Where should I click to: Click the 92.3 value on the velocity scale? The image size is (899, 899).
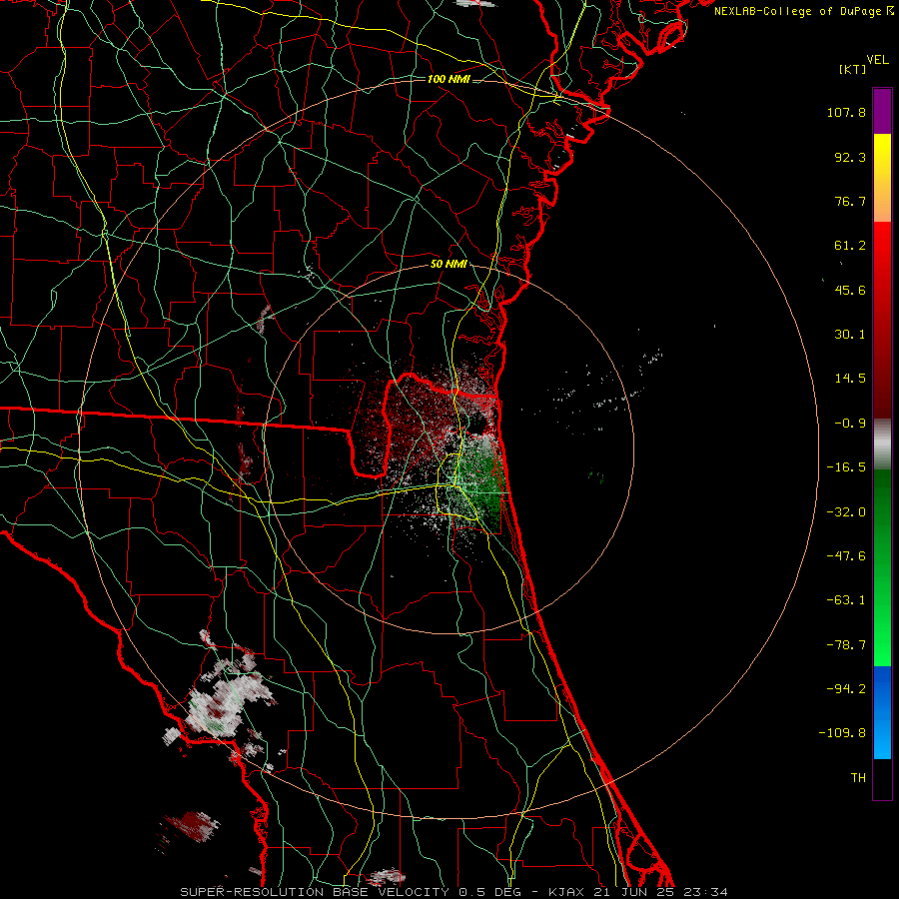click(850, 157)
